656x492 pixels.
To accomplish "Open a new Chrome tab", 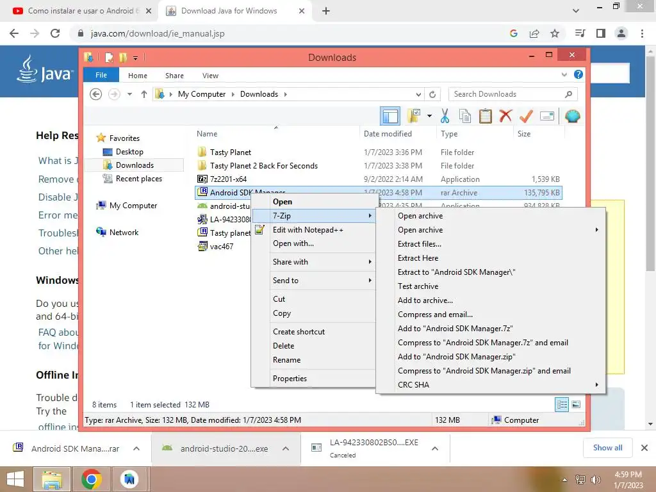I will tap(326, 11).
